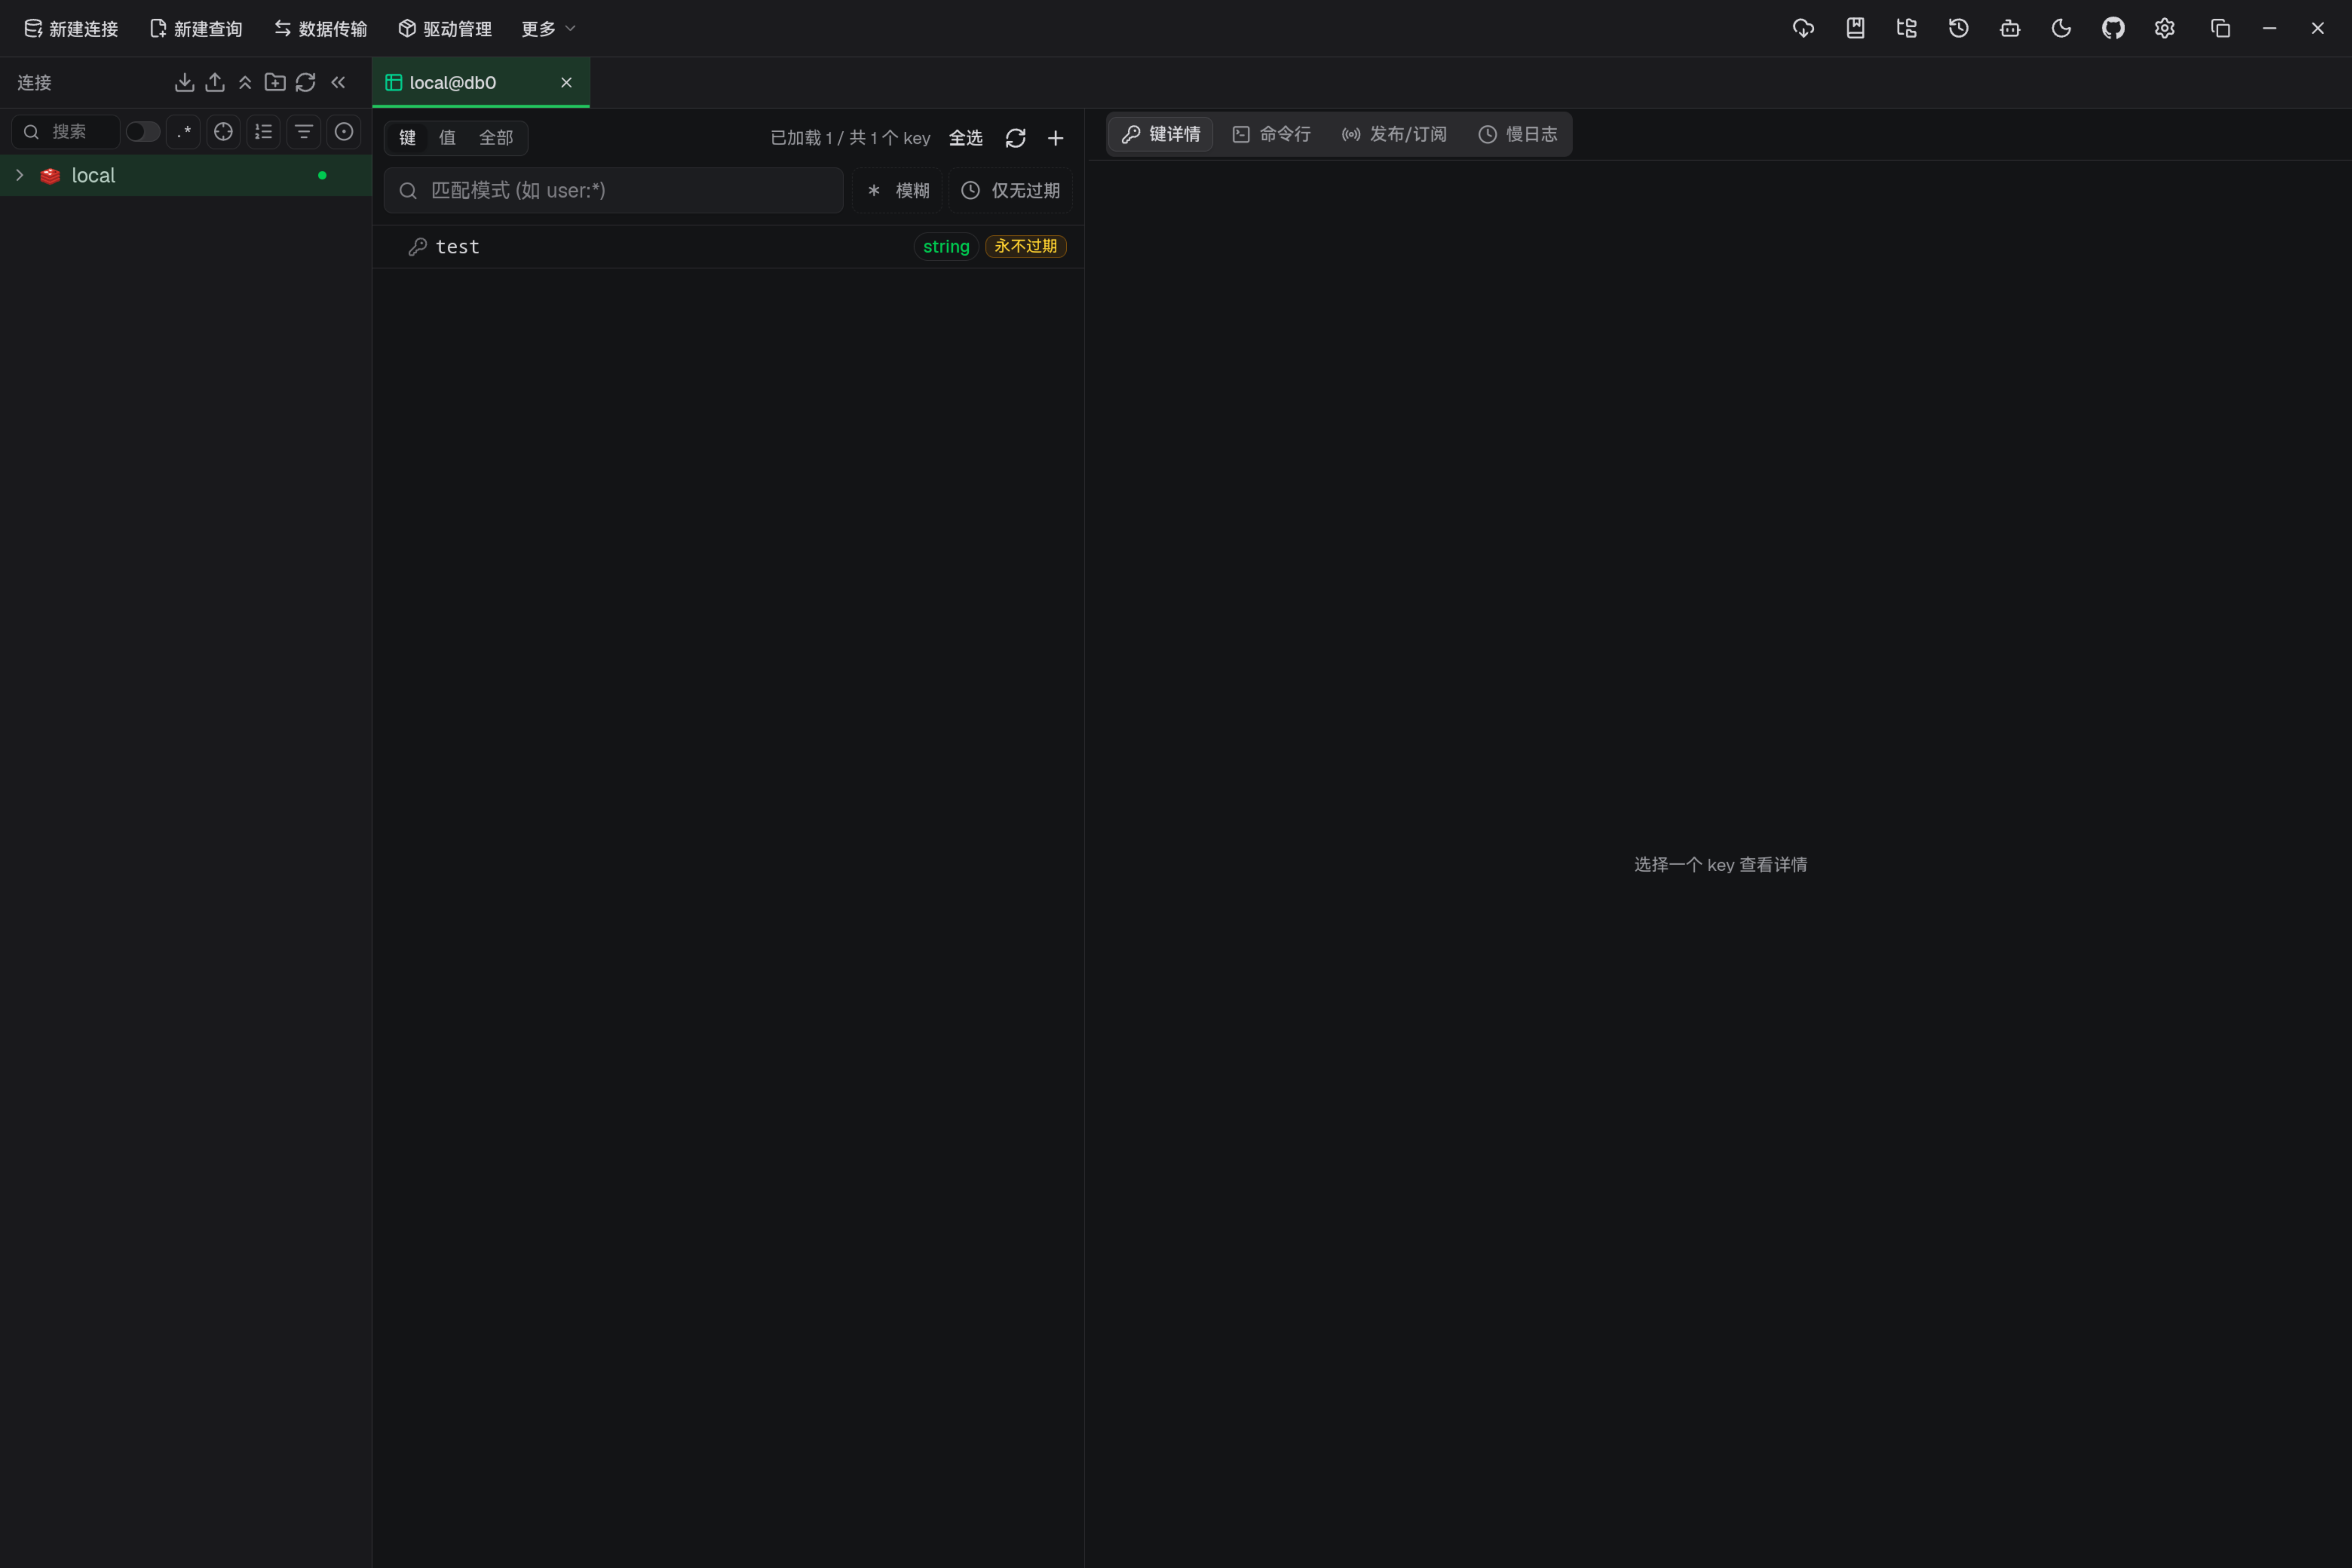Image resolution: width=2352 pixels, height=1568 pixels.
Task: Open the bookmark book icon
Action: click(1855, 28)
